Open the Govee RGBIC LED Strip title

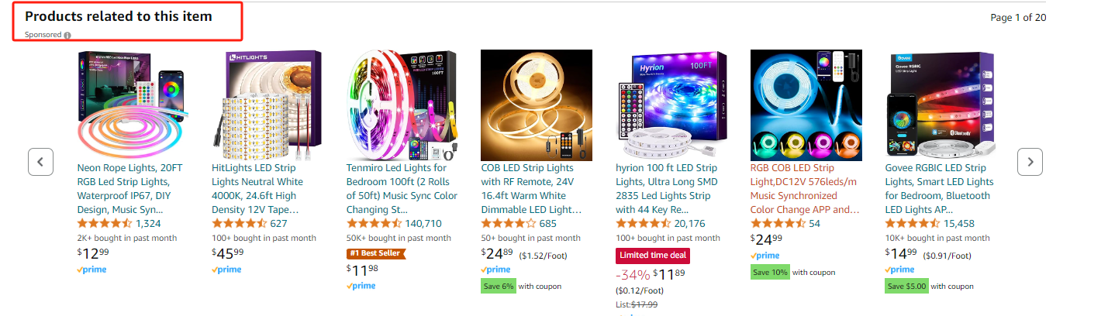coord(939,189)
